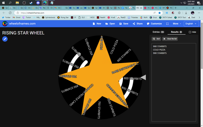The image size is (203, 127).
Task: Open a saved wheel with Open
Action: tap(110, 24)
